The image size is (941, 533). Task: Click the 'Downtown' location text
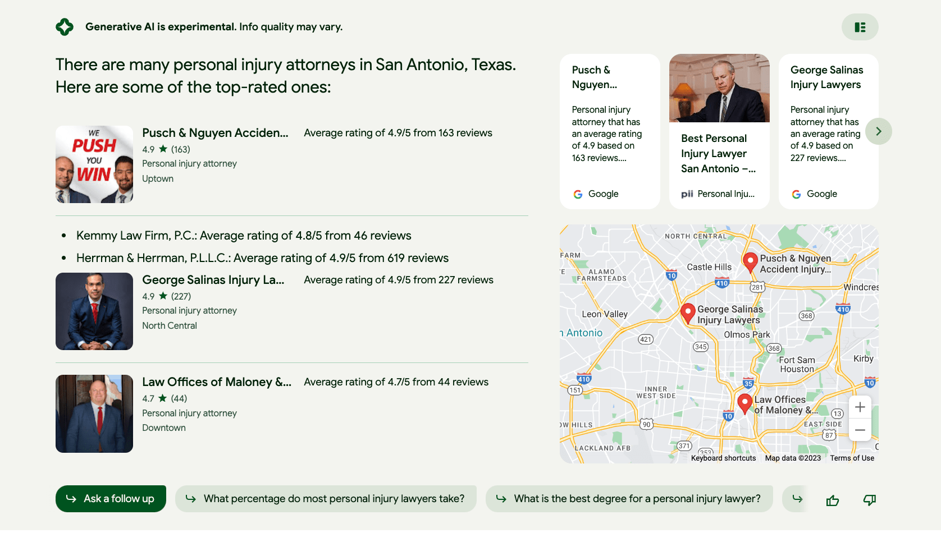pyautogui.click(x=164, y=428)
